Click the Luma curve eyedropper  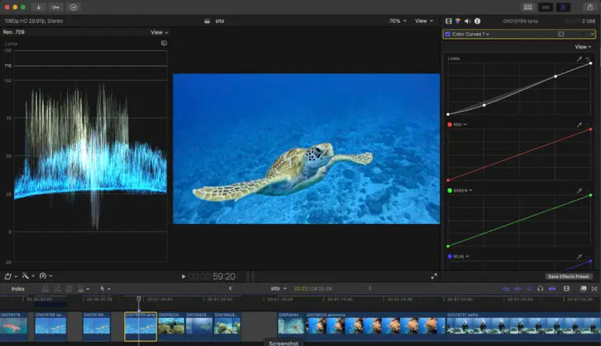(x=579, y=59)
